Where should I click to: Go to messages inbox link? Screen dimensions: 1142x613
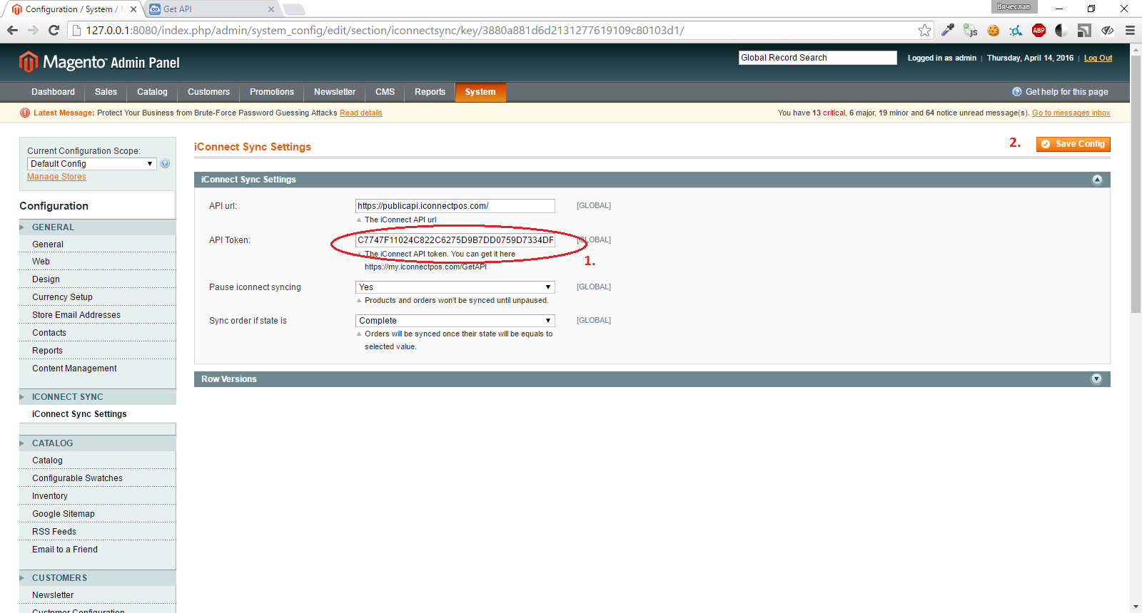point(1071,113)
